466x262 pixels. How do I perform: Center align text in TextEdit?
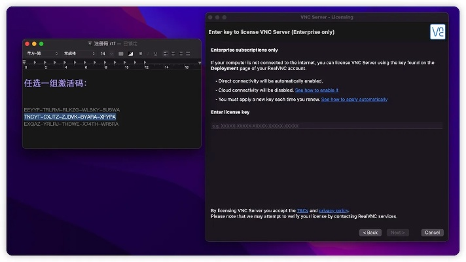tap(173, 54)
